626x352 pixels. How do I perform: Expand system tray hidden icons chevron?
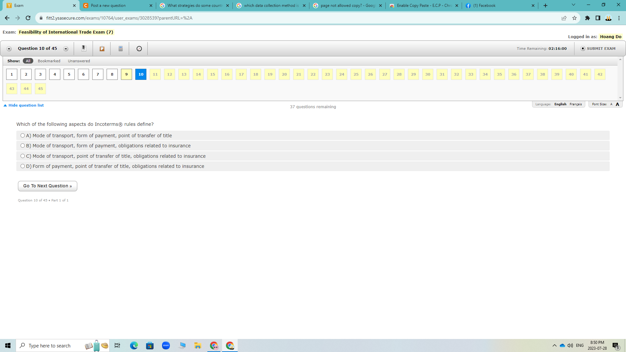tap(554, 345)
